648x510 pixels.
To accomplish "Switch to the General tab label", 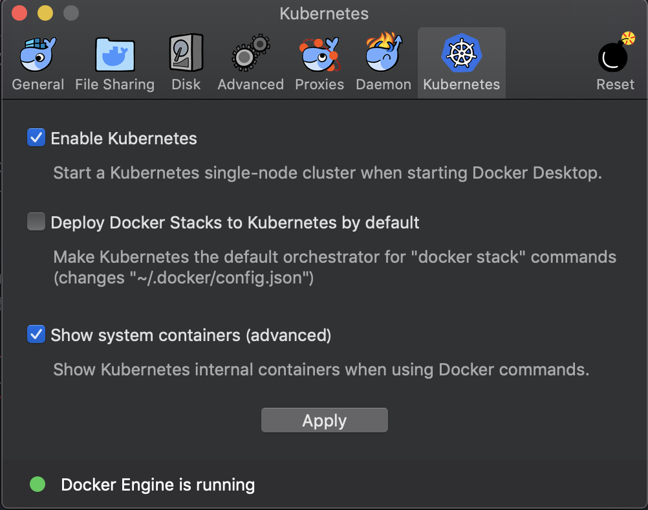I will click(x=38, y=85).
